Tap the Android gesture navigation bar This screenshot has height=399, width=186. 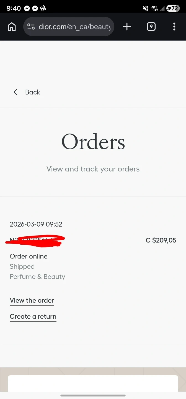pos(93,395)
